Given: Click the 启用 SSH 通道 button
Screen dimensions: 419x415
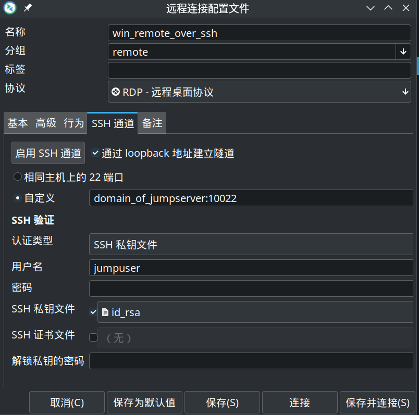Looking at the screenshot, I should tap(48, 153).
